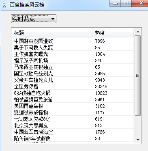Click the scrollbar up arrow

tap(138, 32)
